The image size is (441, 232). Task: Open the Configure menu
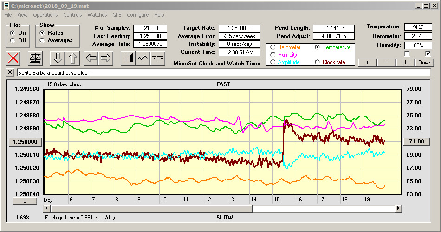click(x=137, y=15)
